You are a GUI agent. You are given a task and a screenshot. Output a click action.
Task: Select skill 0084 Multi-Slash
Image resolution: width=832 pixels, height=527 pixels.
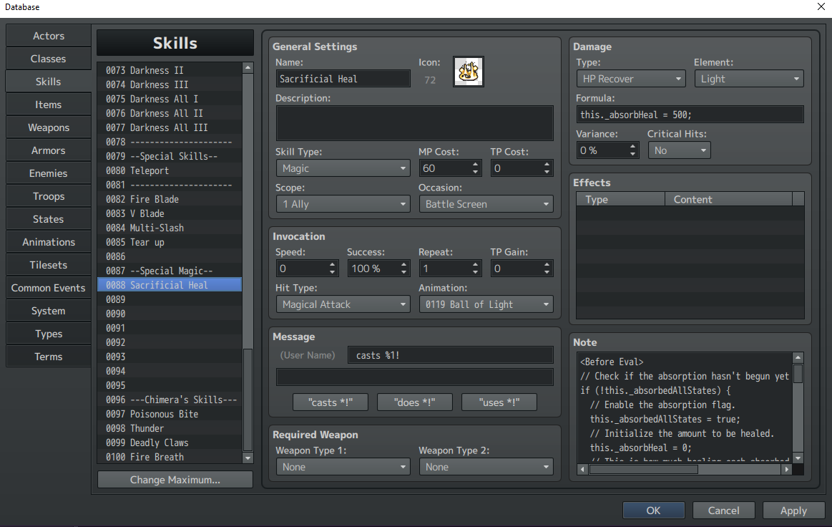coord(170,228)
